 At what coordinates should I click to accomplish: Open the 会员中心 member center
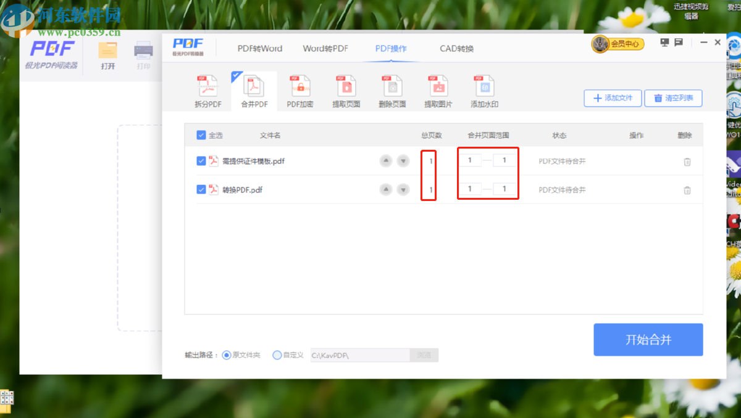tap(618, 44)
